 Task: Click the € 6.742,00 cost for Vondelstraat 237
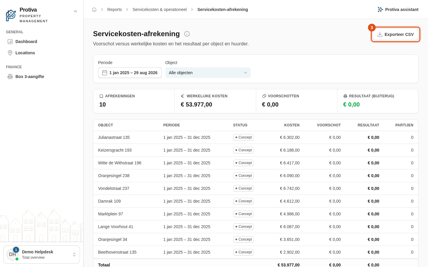(290, 188)
